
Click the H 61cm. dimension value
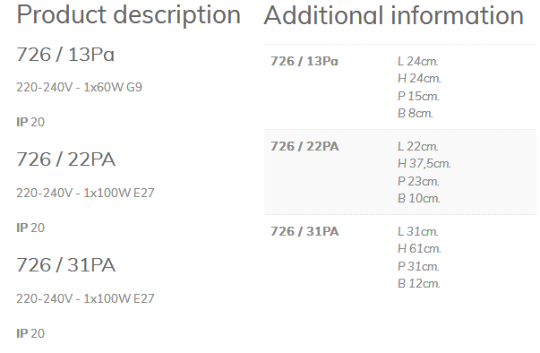pyautogui.click(x=419, y=248)
